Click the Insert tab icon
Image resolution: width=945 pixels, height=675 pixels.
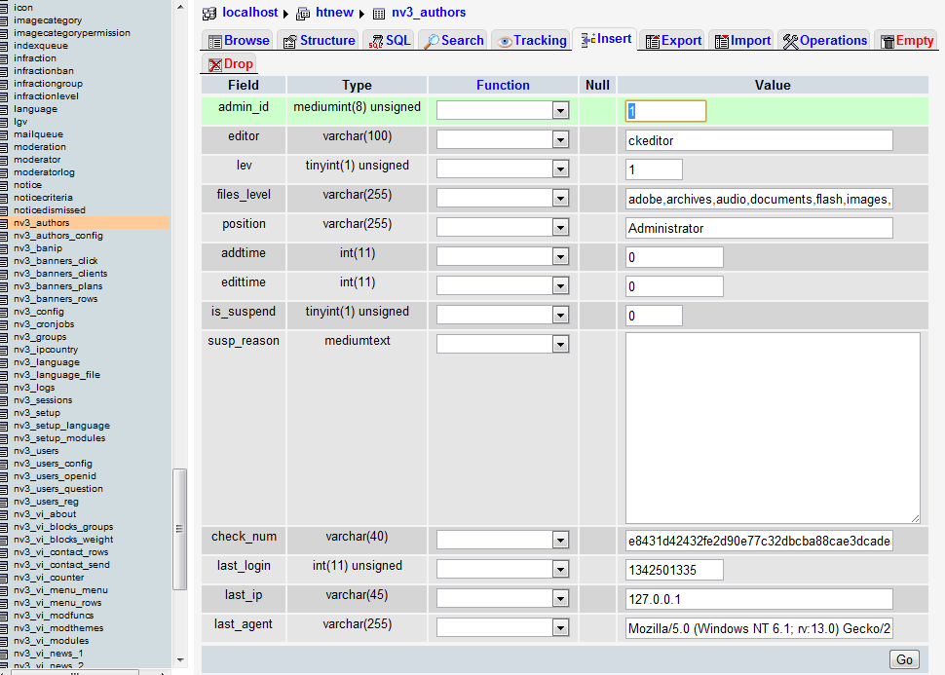point(588,40)
